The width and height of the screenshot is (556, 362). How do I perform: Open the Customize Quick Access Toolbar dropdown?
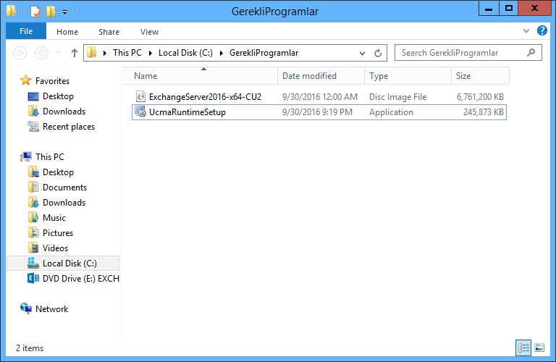pos(64,12)
